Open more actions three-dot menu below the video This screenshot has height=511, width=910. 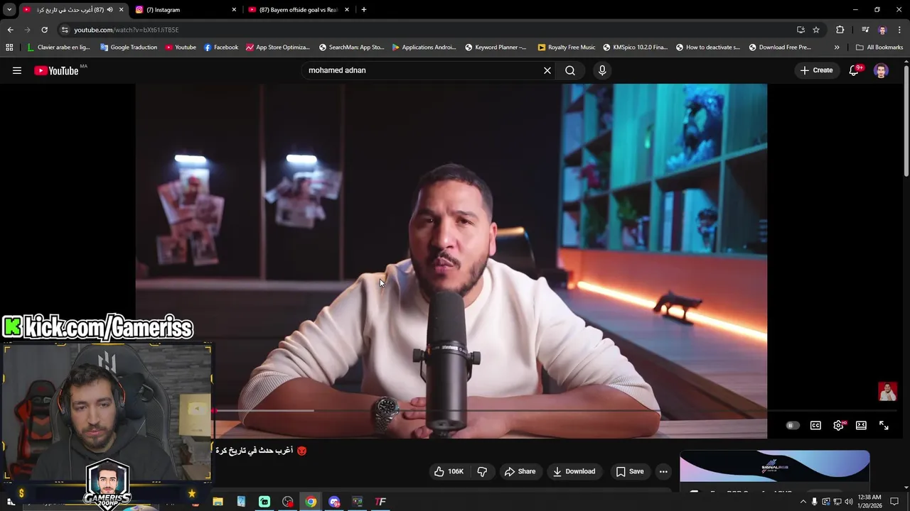[x=663, y=471]
